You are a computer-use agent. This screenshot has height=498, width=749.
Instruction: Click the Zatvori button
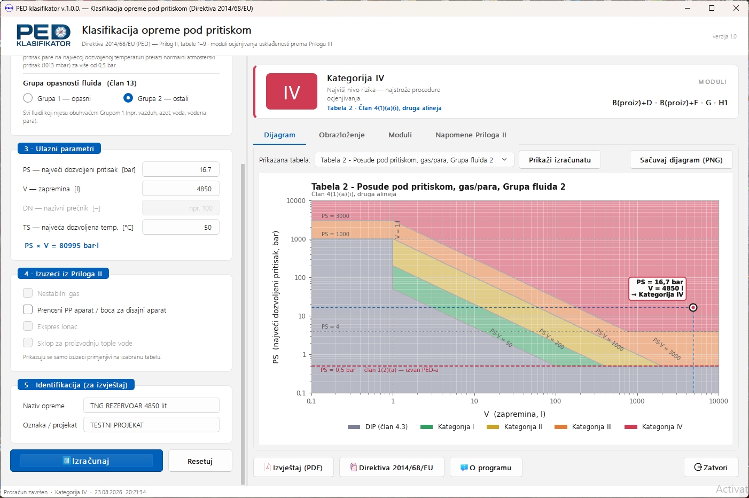pos(711,468)
